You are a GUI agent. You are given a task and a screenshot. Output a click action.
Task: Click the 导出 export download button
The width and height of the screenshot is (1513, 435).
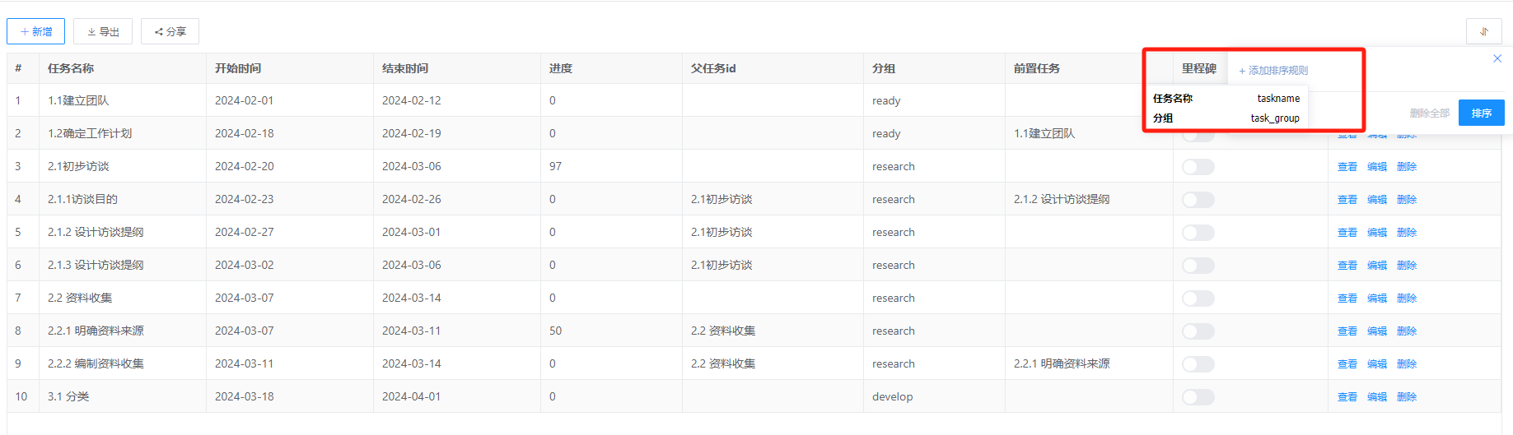[103, 31]
